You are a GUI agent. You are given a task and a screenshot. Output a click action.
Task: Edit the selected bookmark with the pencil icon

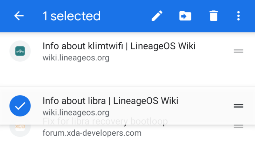point(157,16)
